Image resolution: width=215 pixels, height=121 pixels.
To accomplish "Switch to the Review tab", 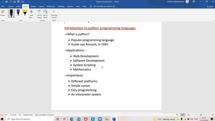I will [x=70, y=6].
